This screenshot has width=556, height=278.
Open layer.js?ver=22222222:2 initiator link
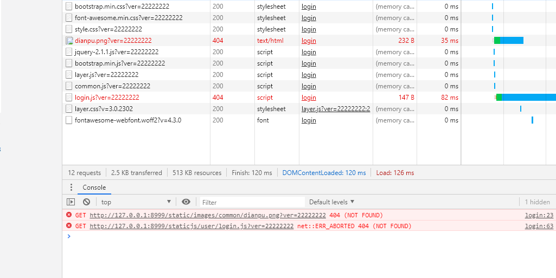336,109
